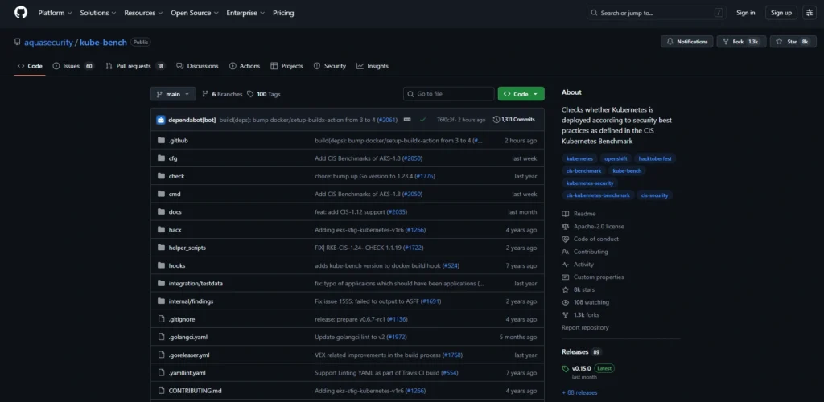This screenshot has height=402, width=824.
Task: Open the cfg folder
Action: (173, 158)
